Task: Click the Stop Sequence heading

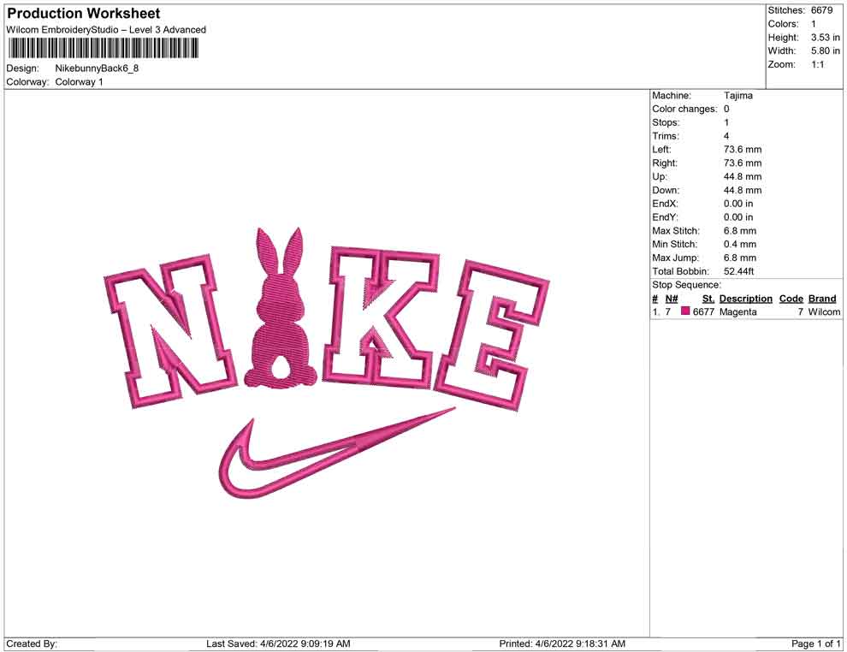Action: tap(686, 285)
